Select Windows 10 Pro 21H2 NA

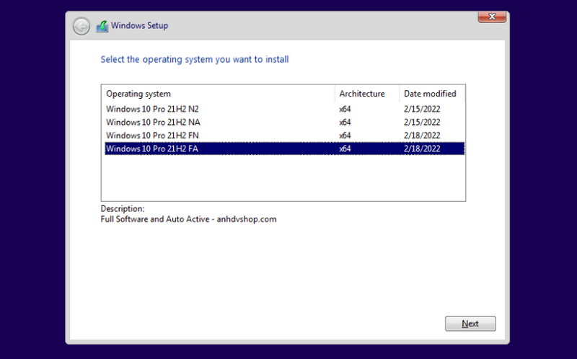pos(284,122)
